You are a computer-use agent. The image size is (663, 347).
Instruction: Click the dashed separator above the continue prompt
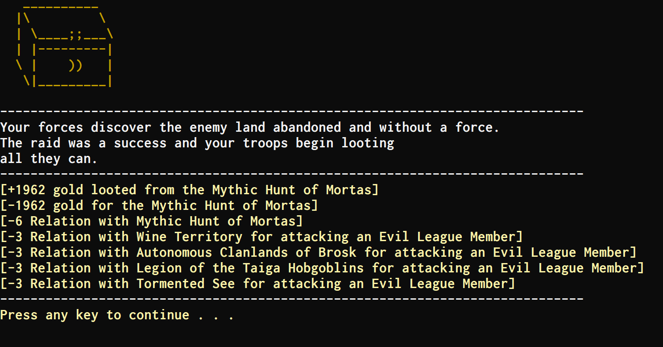[292, 298]
